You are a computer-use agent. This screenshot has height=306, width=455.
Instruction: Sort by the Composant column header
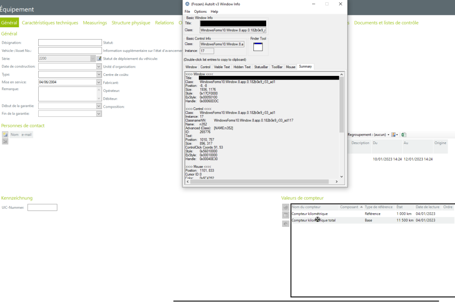pyautogui.click(x=349, y=207)
